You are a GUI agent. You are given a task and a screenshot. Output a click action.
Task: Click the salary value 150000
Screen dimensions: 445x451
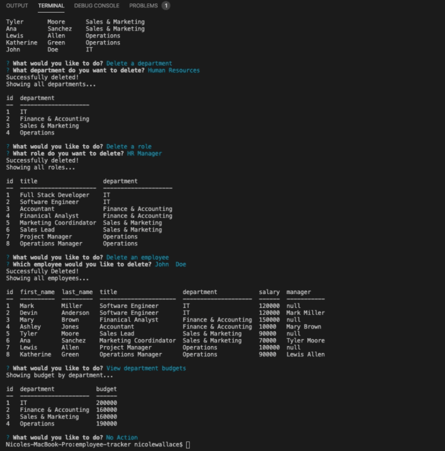pyautogui.click(x=269, y=320)
